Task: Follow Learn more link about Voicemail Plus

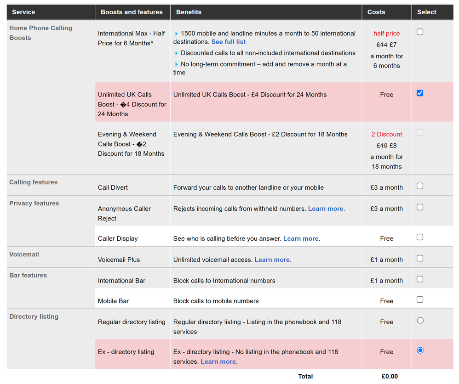Action: coord(272,260)
